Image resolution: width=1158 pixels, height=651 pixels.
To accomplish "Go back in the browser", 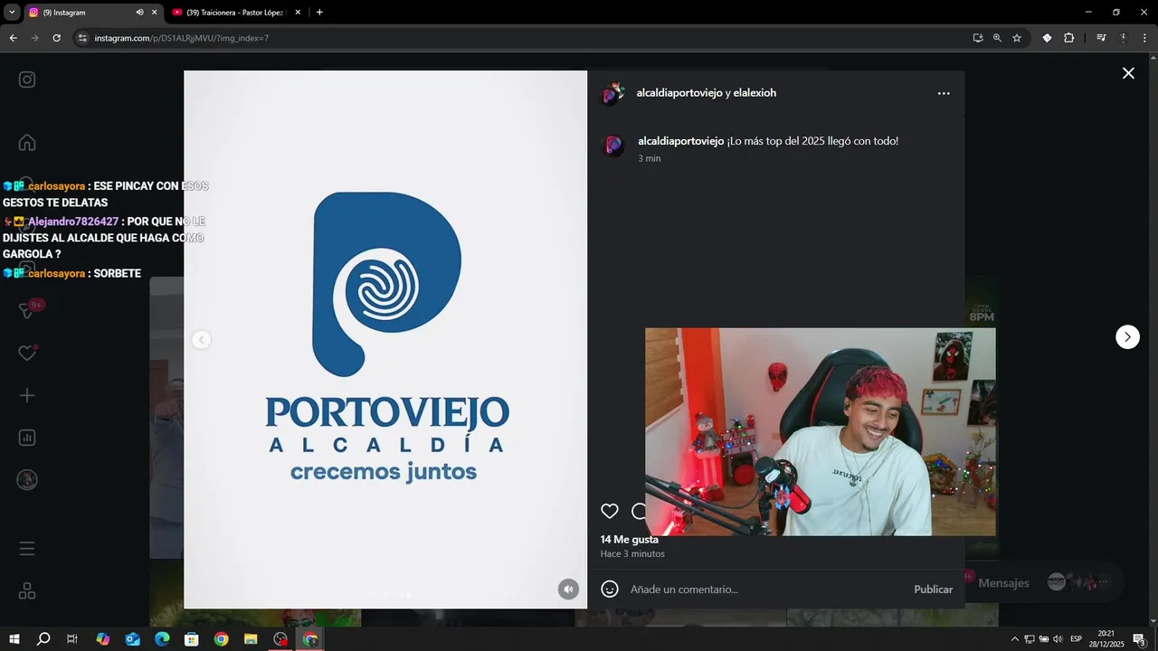I will click(x=13, y=38).
